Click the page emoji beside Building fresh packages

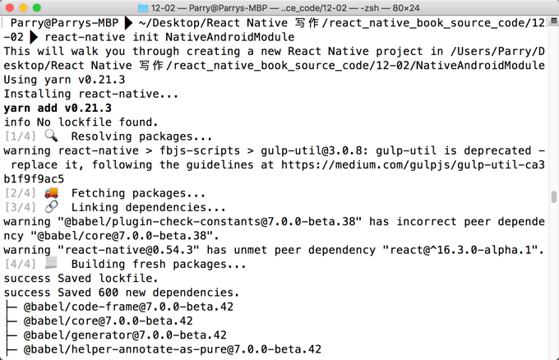[x=51, y=263]
